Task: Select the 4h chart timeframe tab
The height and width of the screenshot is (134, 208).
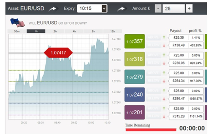Action: pyautogui.click(x=74, y=31)
